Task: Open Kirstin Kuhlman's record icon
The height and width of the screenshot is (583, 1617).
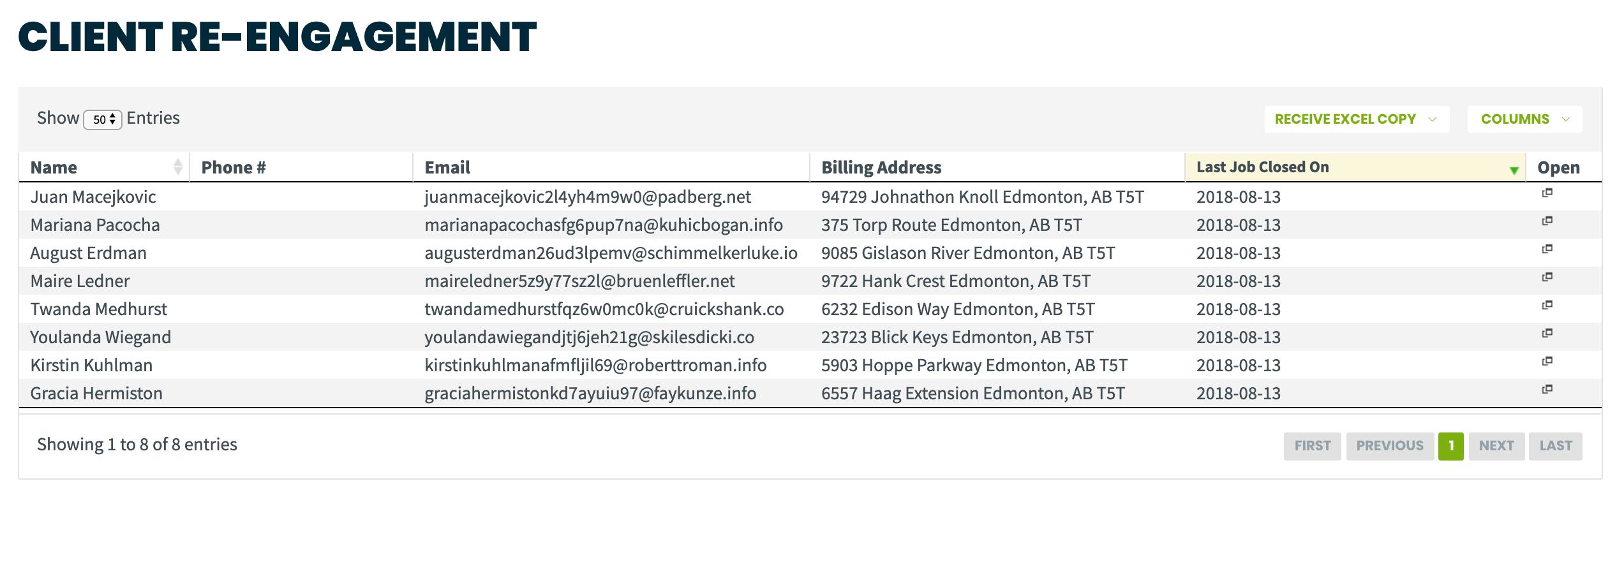Action: pos(1547,361)
